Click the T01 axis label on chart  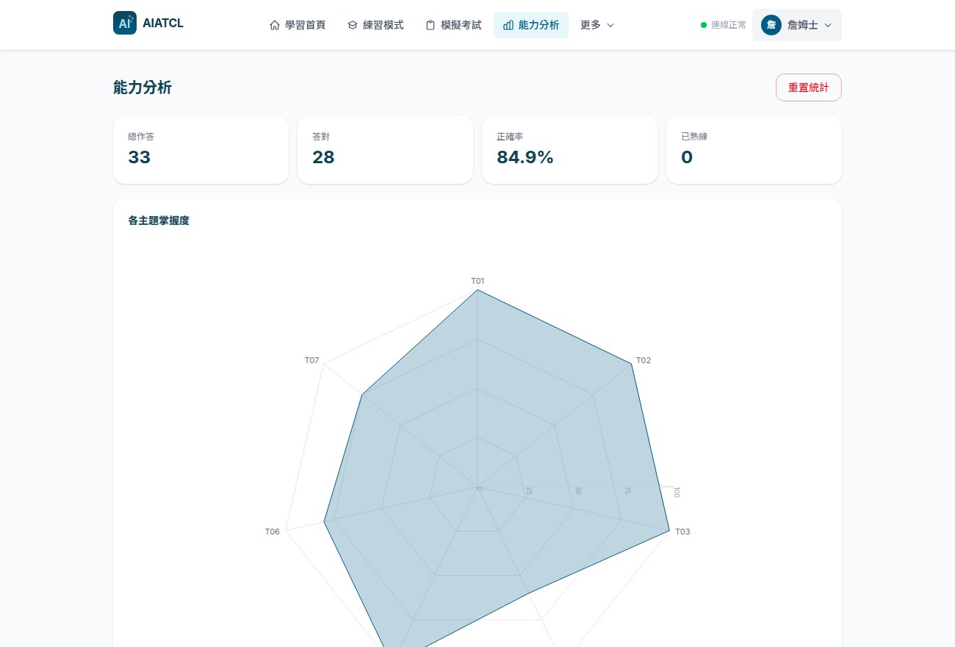pyautogui.click(x=478, y=281)
